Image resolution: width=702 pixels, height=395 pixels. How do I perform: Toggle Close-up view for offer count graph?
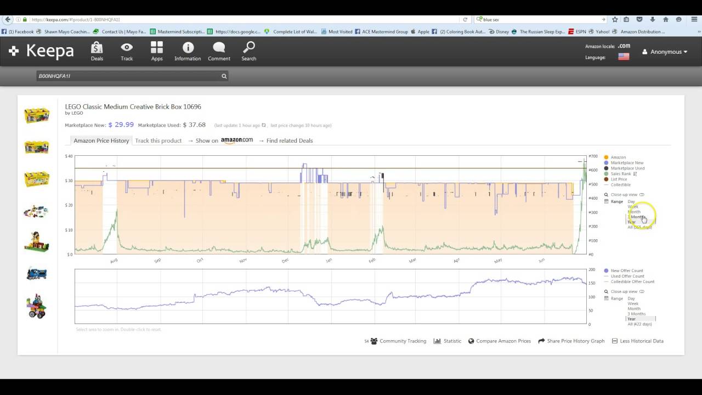624,292
